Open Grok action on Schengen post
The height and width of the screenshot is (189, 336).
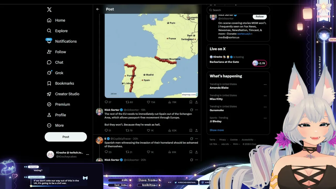[x=191, y=110]
